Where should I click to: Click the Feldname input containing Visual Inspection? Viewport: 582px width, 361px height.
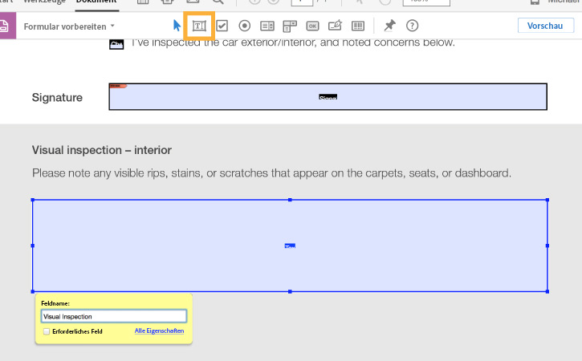coord(113,316)
